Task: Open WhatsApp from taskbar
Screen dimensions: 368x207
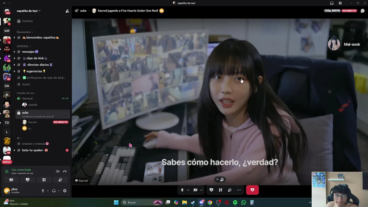Action: (244, 202)
